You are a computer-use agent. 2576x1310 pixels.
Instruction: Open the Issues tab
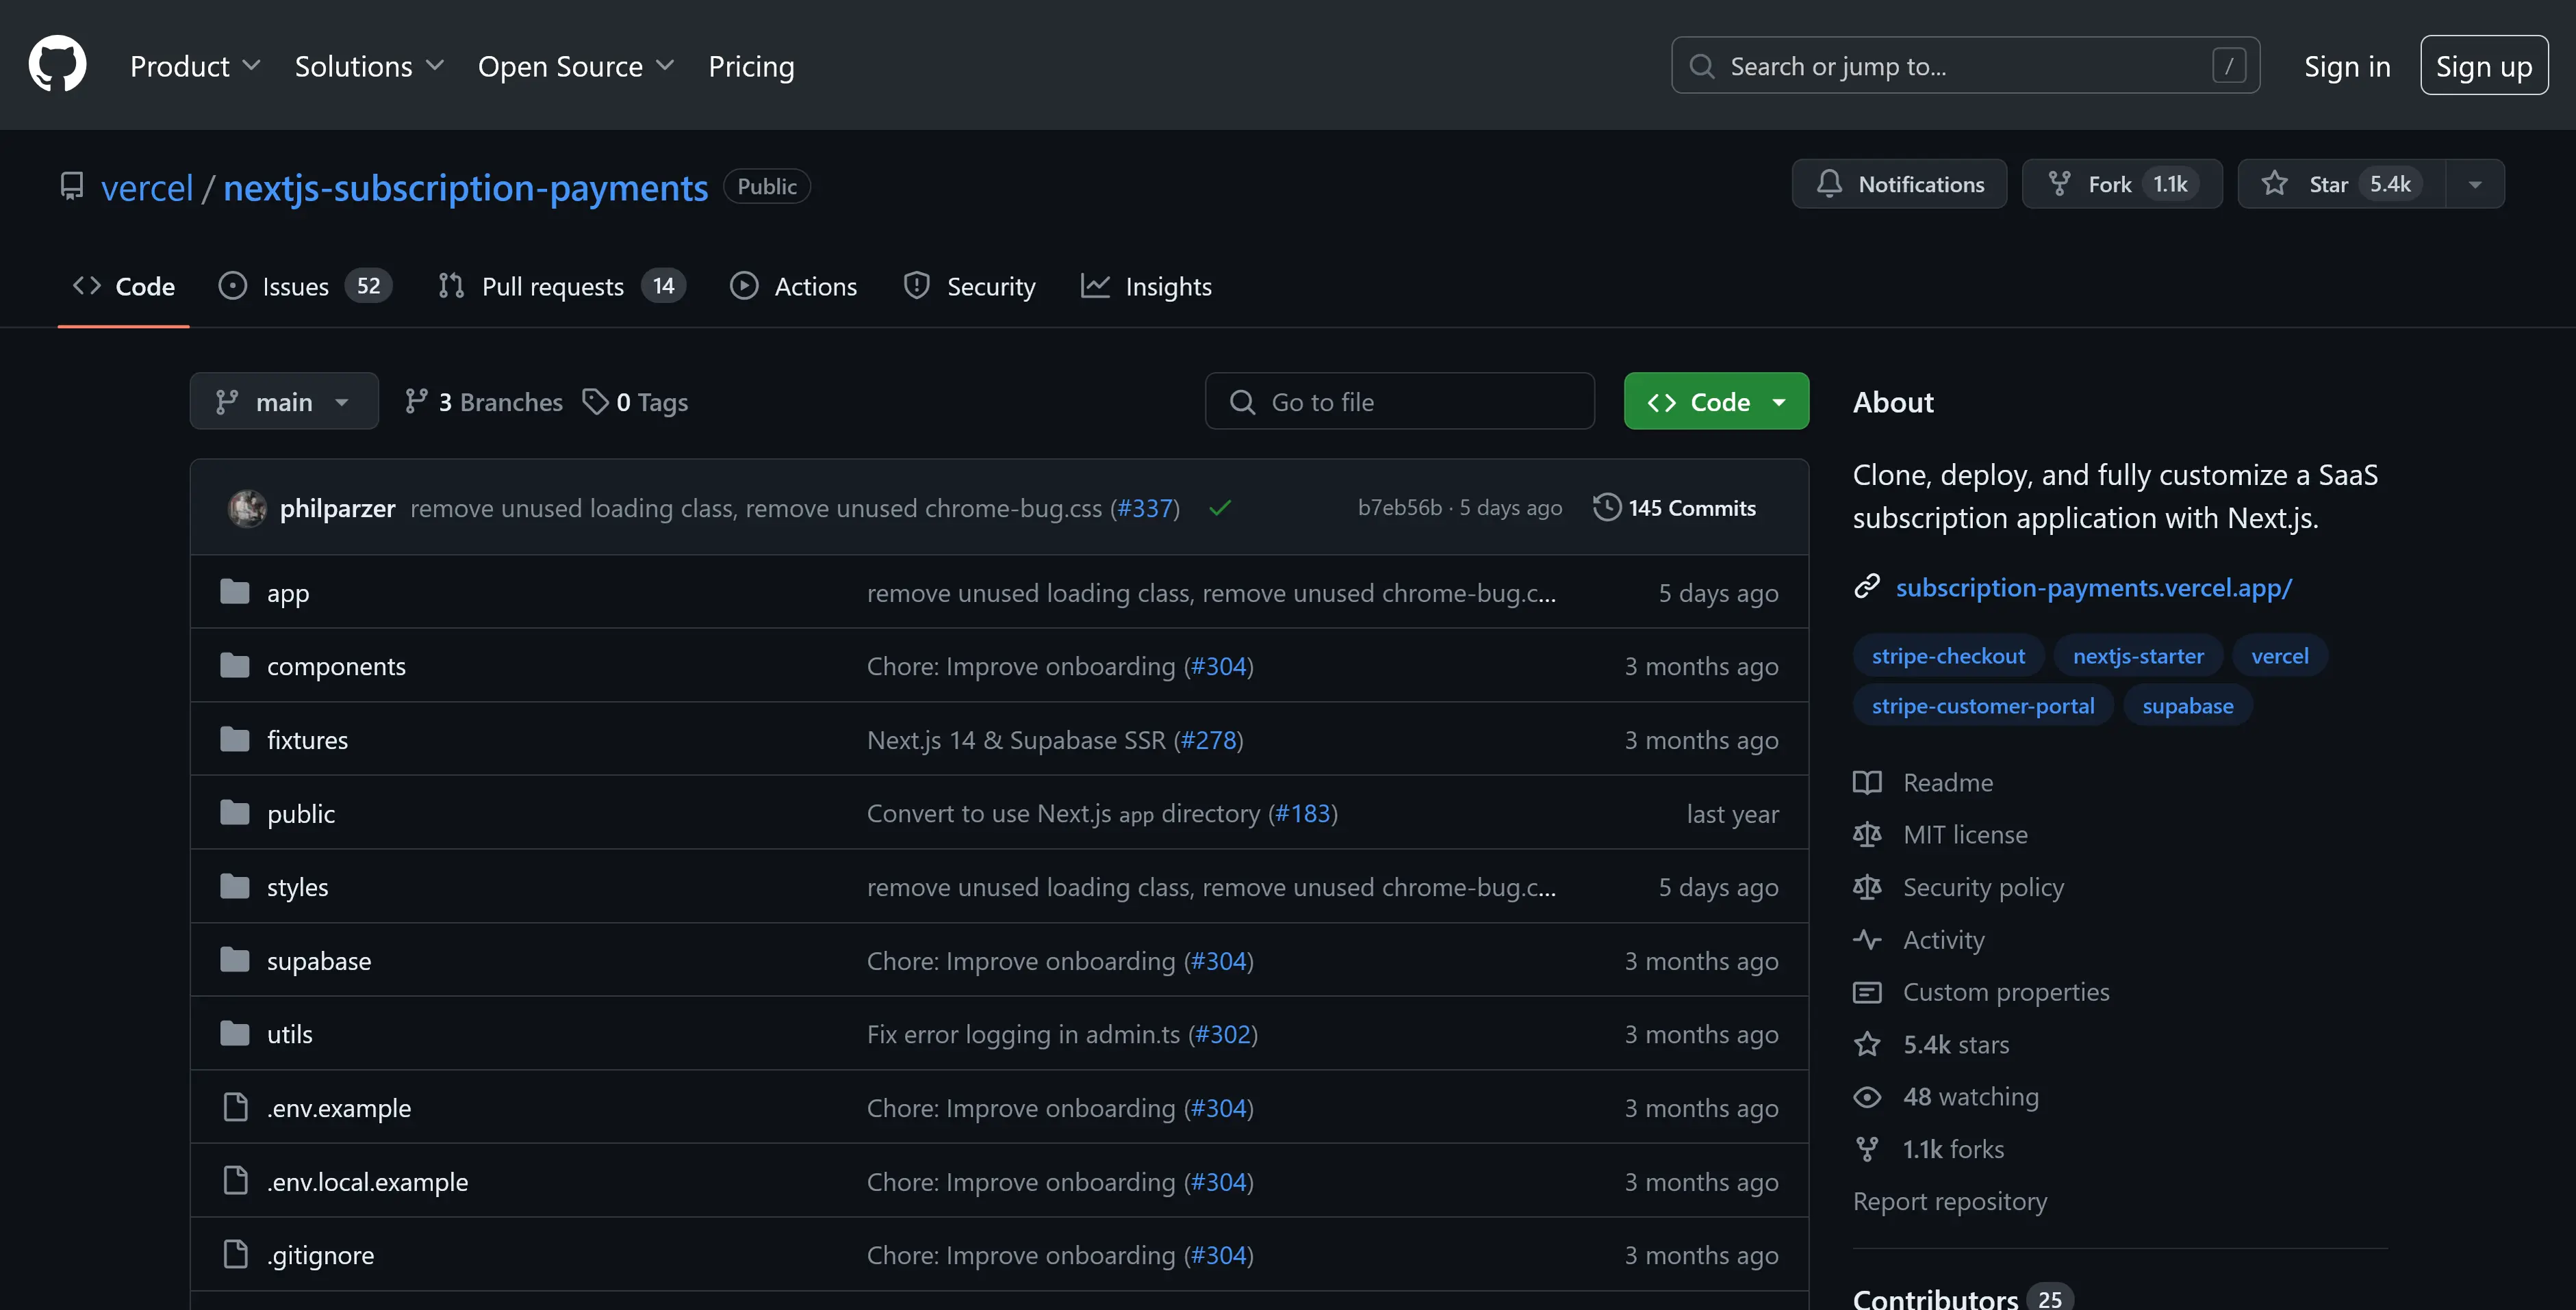click(305, 287)
